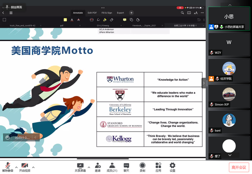Expand share options arrow beside 共享屏幕
This screenshot has width=252, height=174.
point(89,167)
